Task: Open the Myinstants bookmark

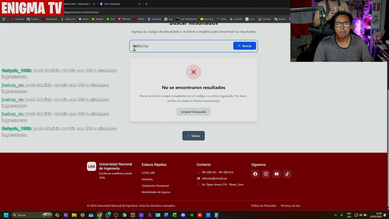Action: [x=50, y=19]
